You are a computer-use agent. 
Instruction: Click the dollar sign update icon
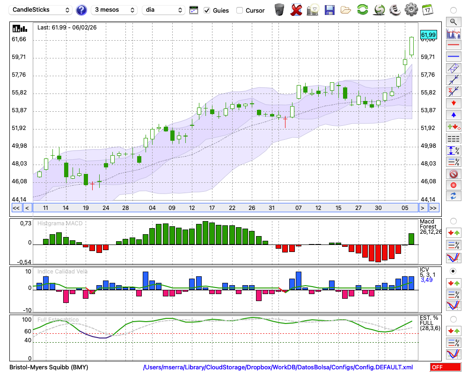point(379,10)
